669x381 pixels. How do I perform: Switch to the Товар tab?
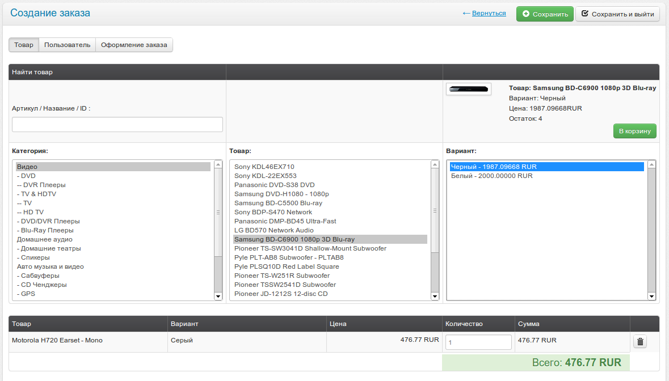tap(23, 45)
